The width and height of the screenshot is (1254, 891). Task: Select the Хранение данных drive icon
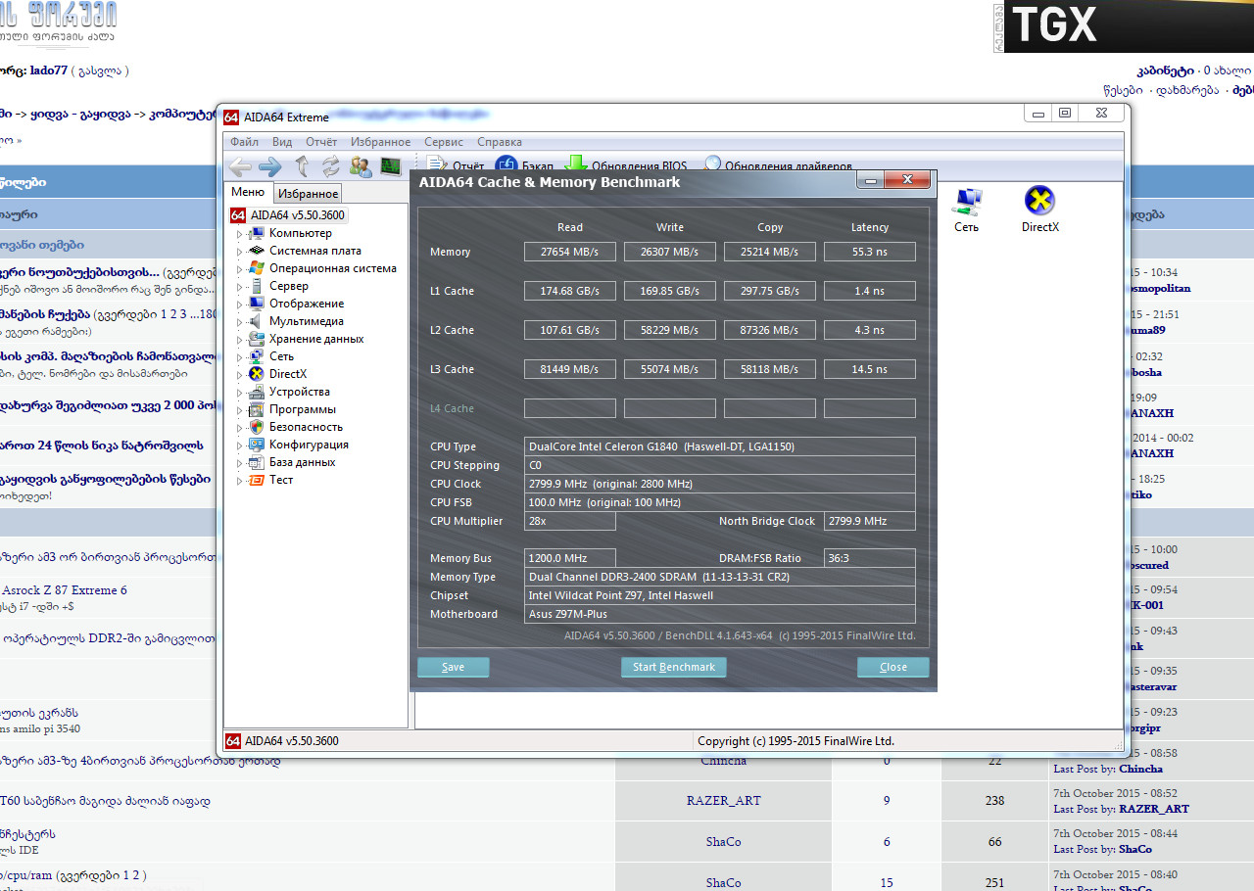pyautogui.click(x=258, y=339)
